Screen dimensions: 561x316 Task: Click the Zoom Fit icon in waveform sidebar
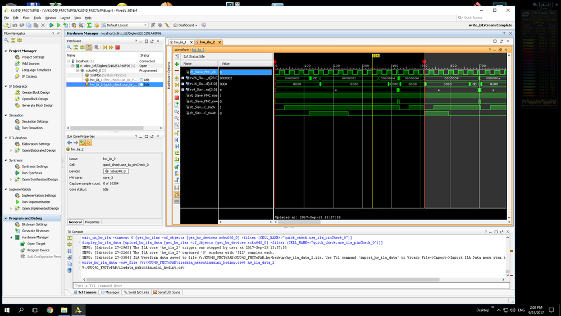(177, 125)
